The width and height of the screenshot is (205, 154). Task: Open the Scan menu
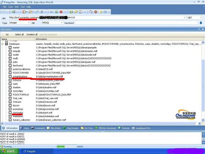(11, 7)
